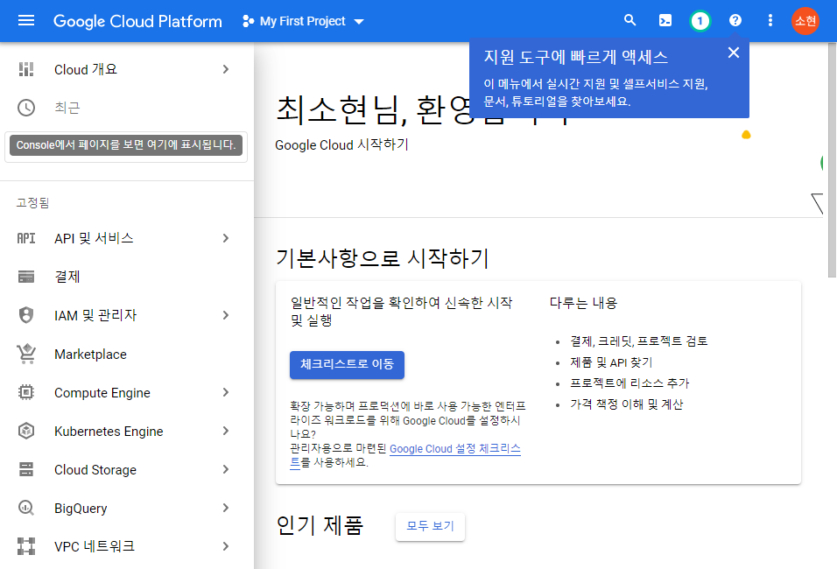
Task: Open notifications badge showing 1
Action: pos(700,21)
